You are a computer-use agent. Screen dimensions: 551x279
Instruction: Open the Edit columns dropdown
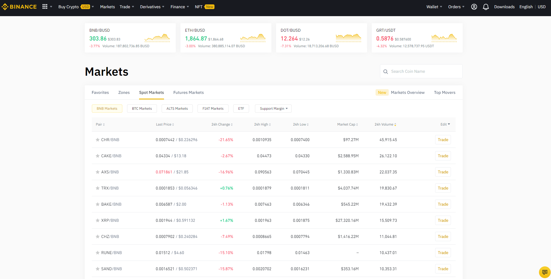(445, 124)
